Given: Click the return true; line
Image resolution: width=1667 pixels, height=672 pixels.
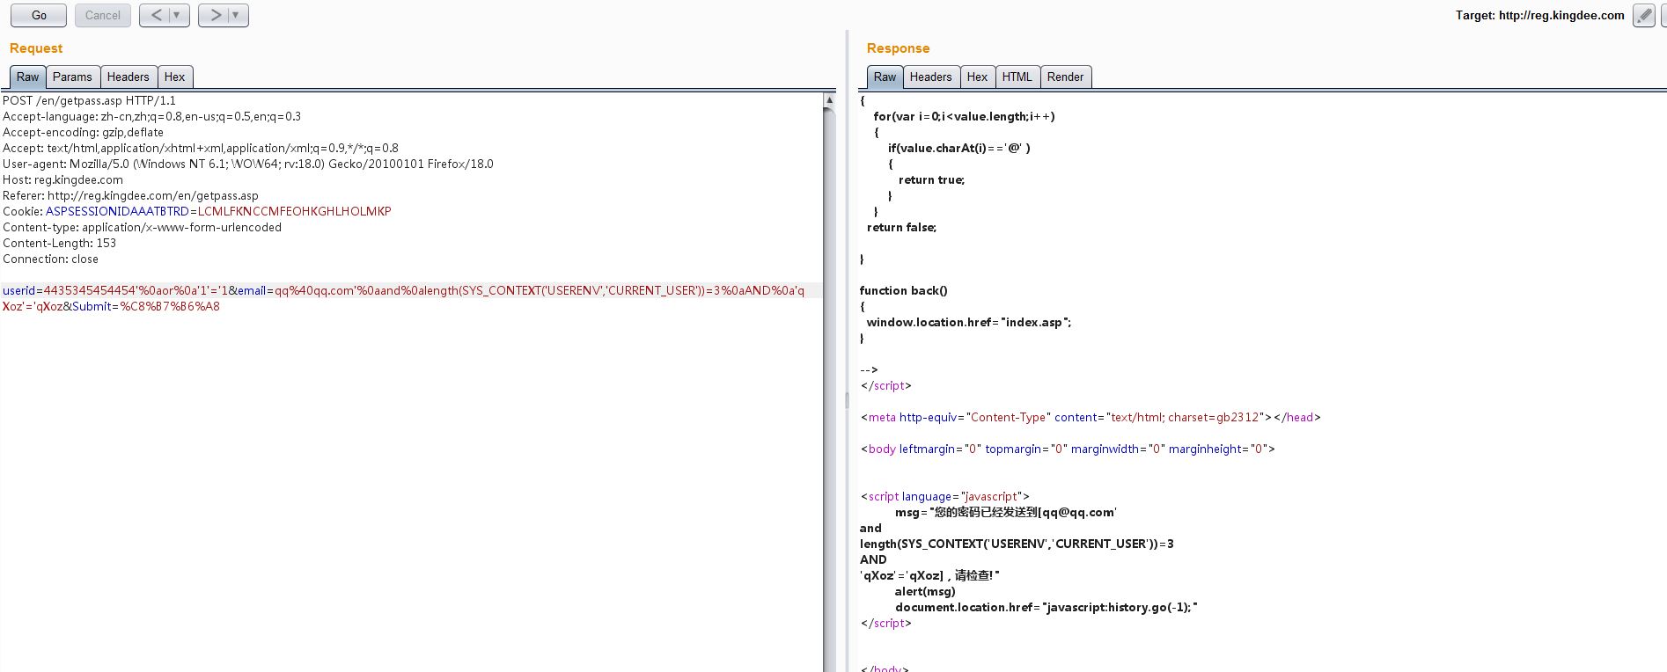Looking at the screenshot, I should pyautogui.click(x=931, y=179).
